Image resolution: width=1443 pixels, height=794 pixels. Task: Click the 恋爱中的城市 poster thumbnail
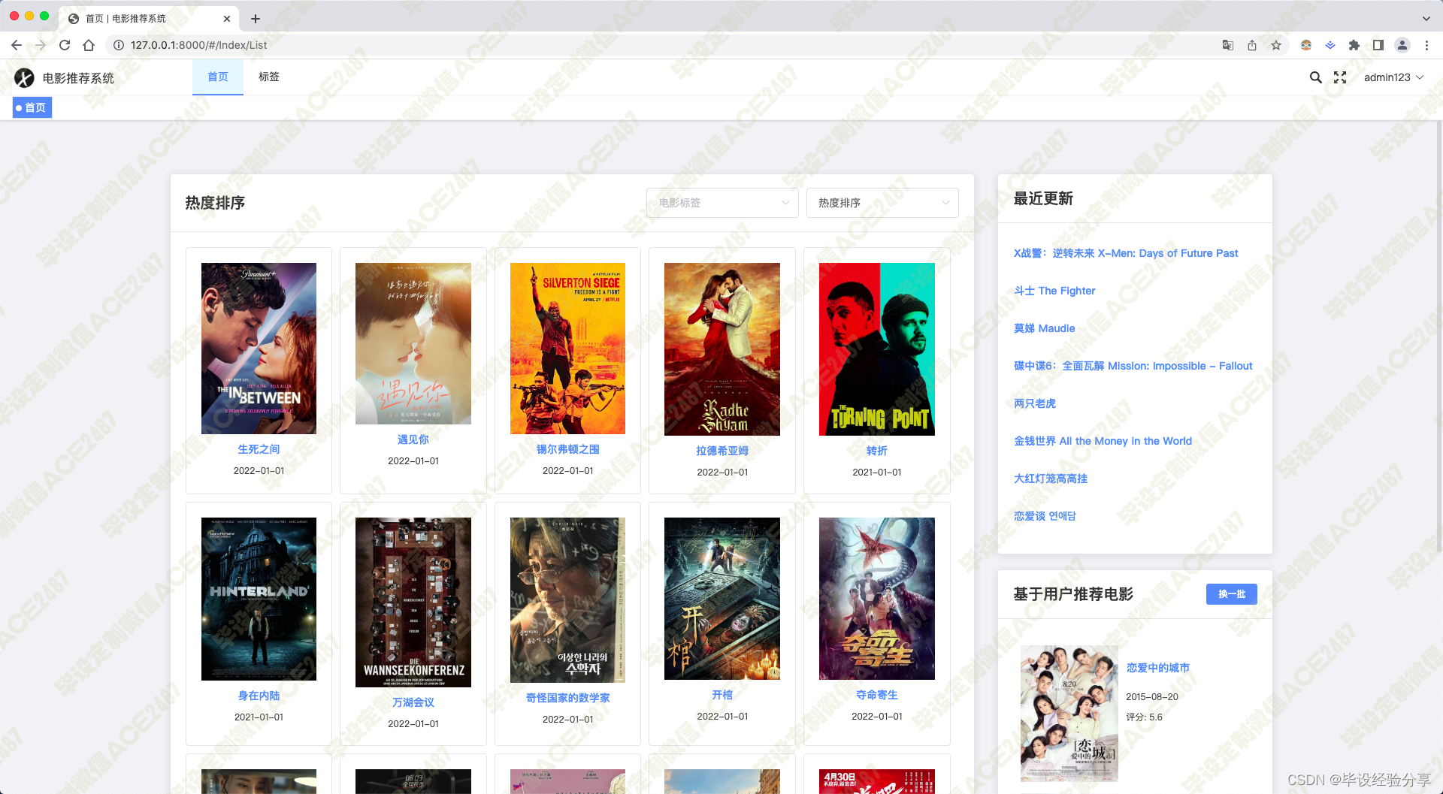pos(1069,714)
